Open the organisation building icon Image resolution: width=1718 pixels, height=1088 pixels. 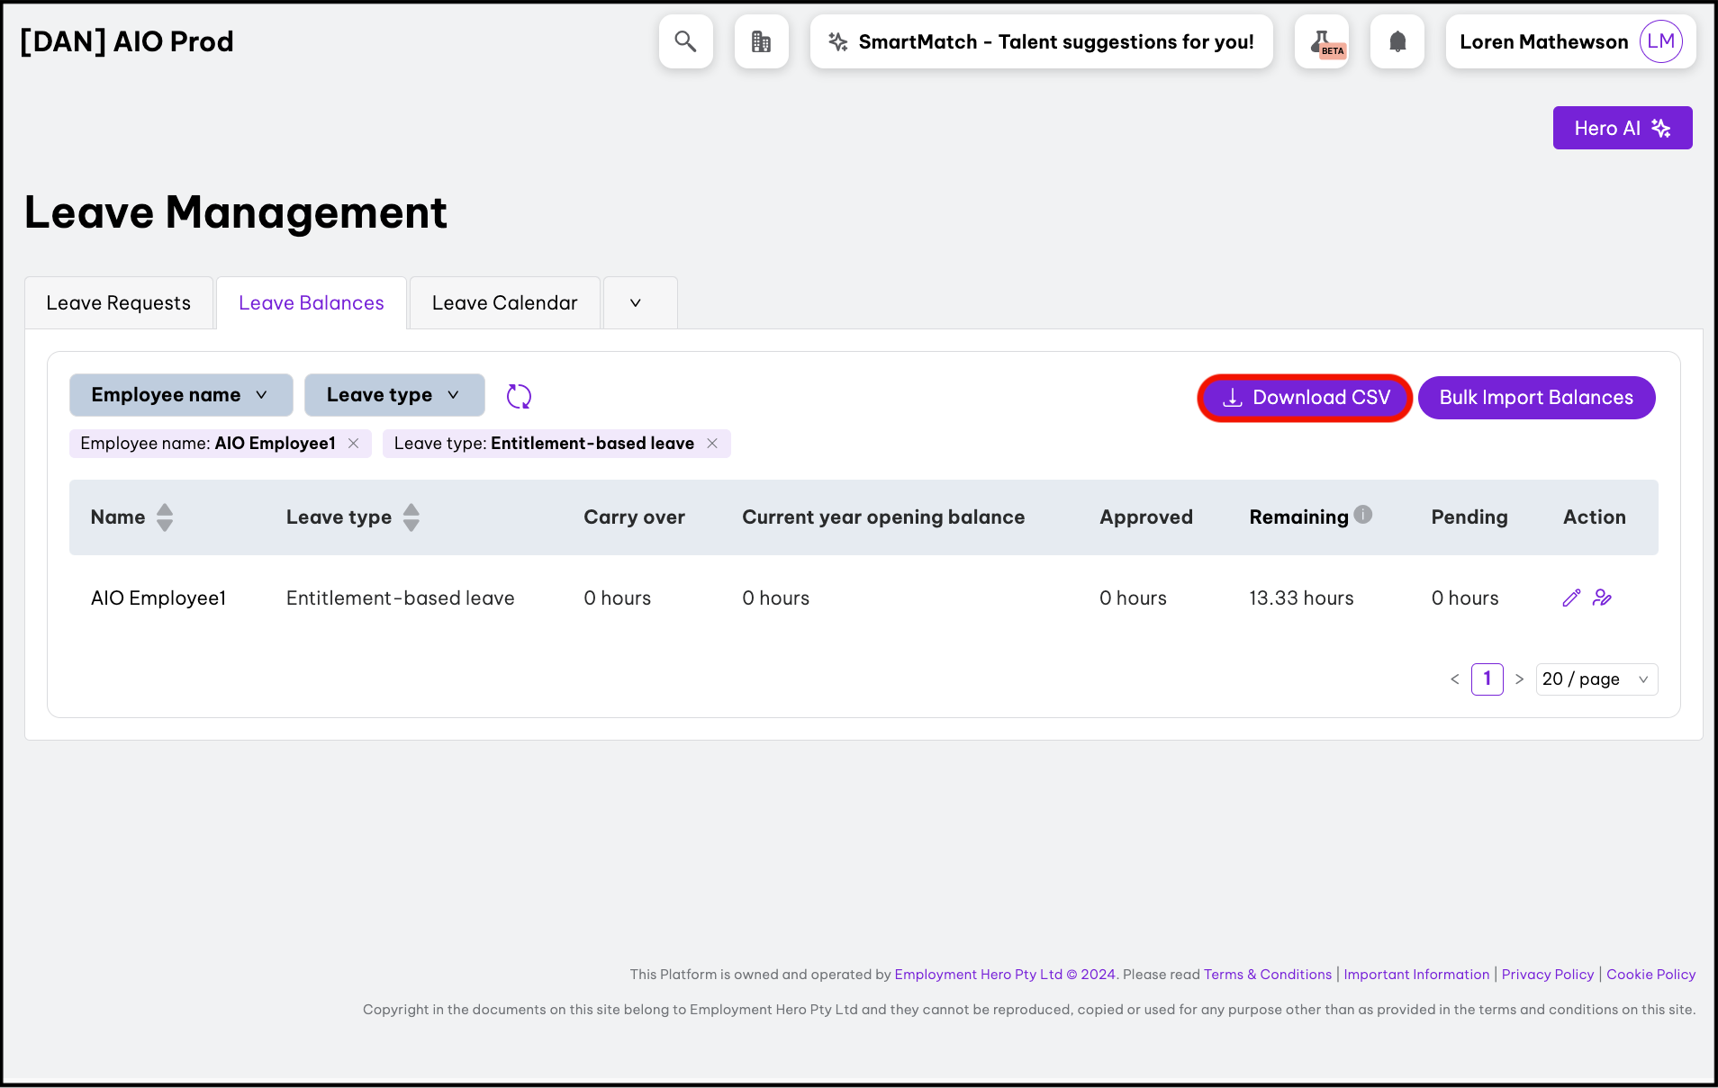[x=761, y=41]
